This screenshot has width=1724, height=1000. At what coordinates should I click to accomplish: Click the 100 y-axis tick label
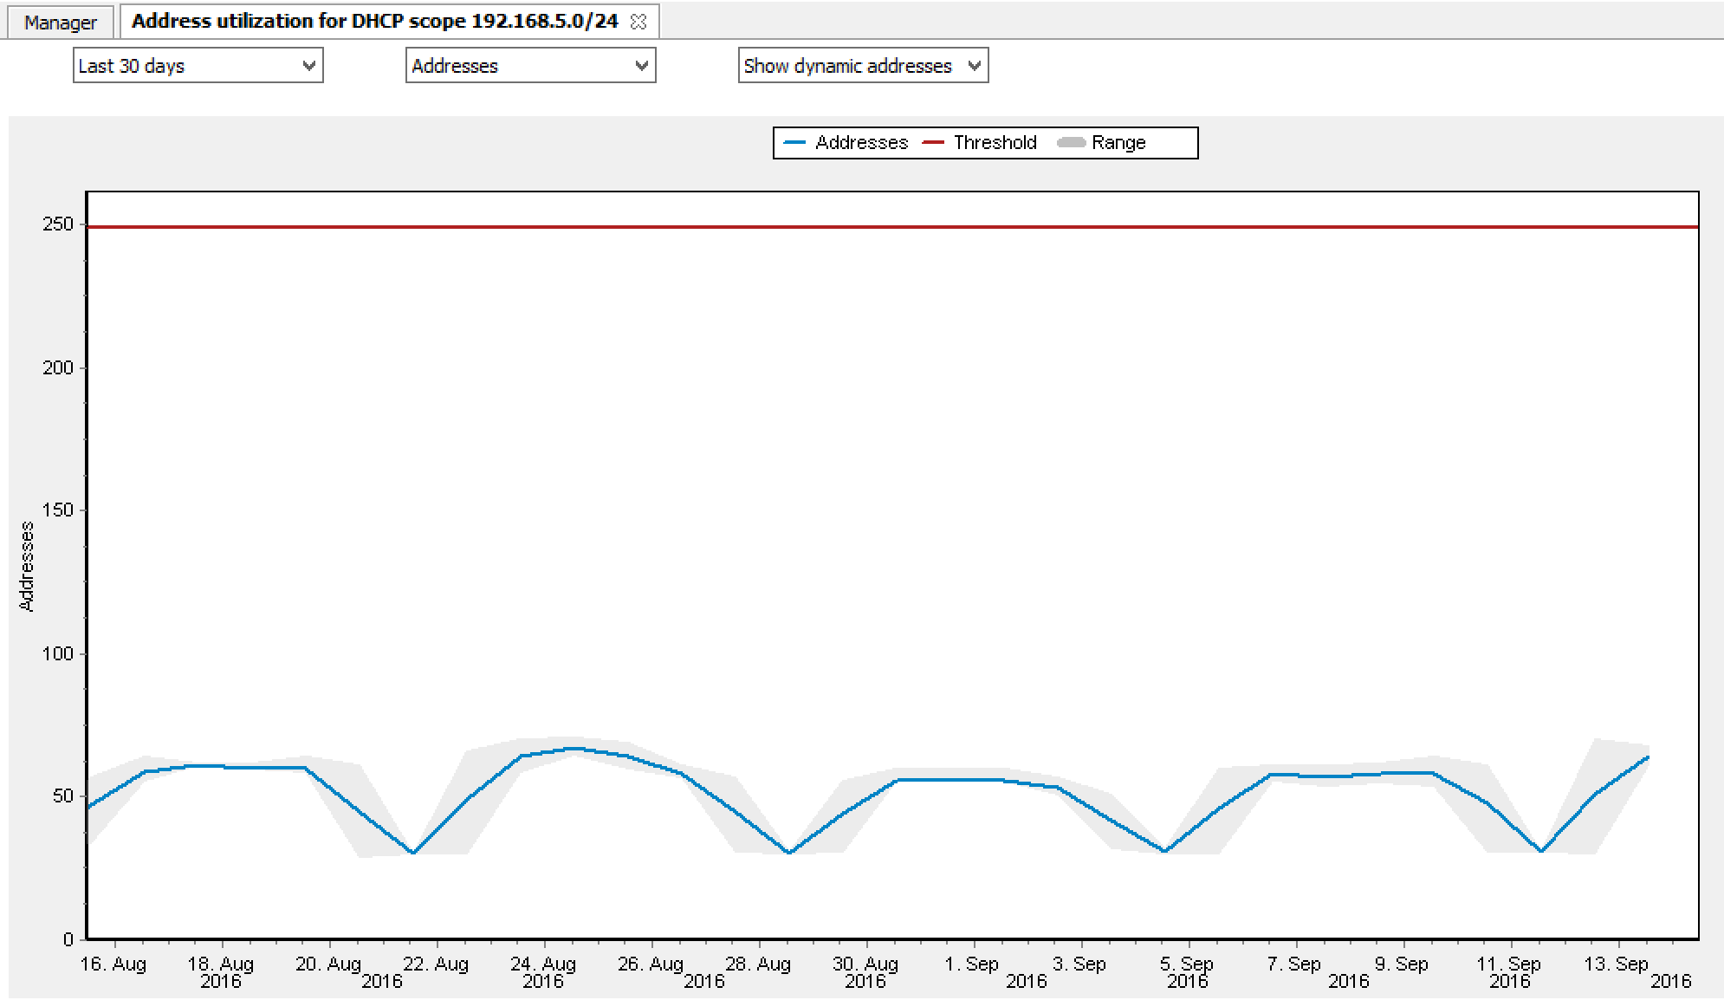click(x=58, y=654)
